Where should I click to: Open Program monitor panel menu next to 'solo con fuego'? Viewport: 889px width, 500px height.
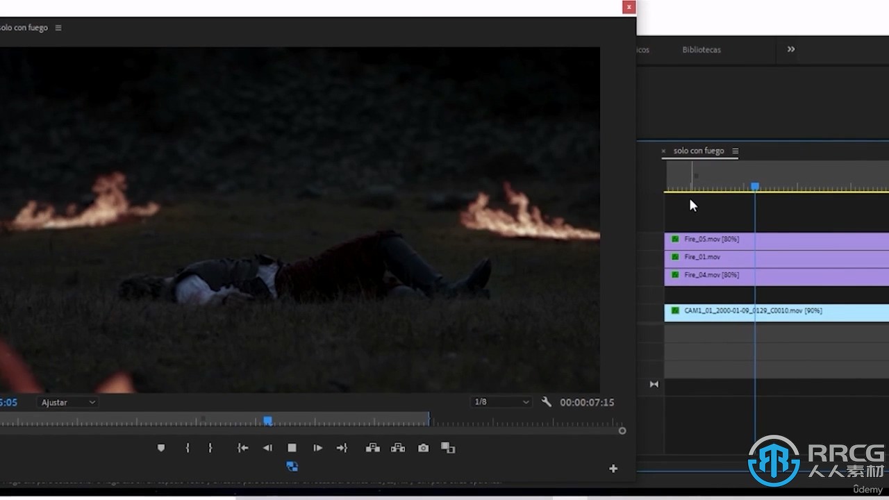click(58, 28)
